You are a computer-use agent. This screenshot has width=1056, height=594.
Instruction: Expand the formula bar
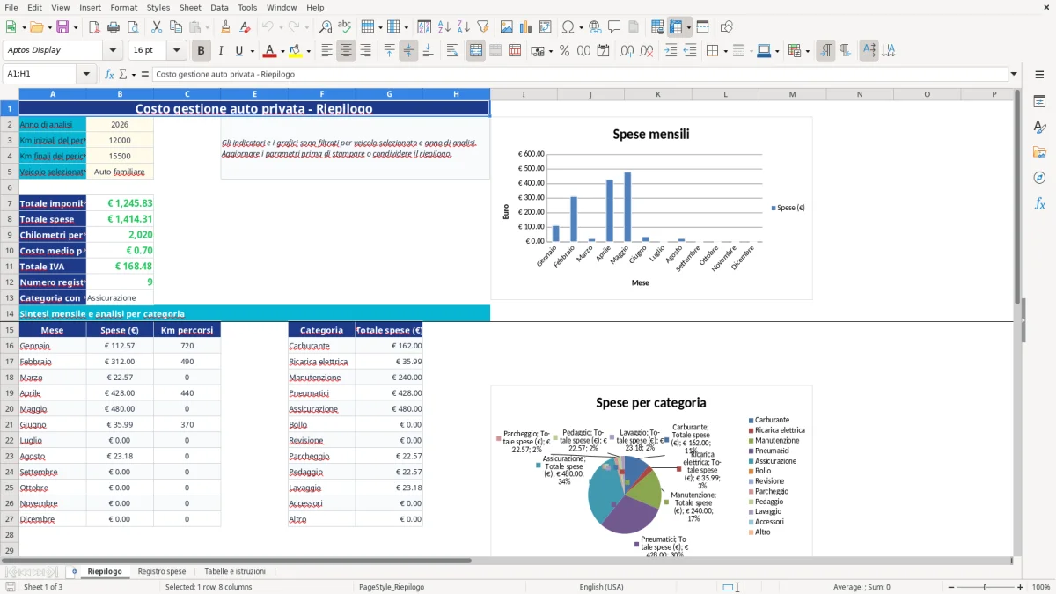pyautogui.click(x=1014, y=74)
